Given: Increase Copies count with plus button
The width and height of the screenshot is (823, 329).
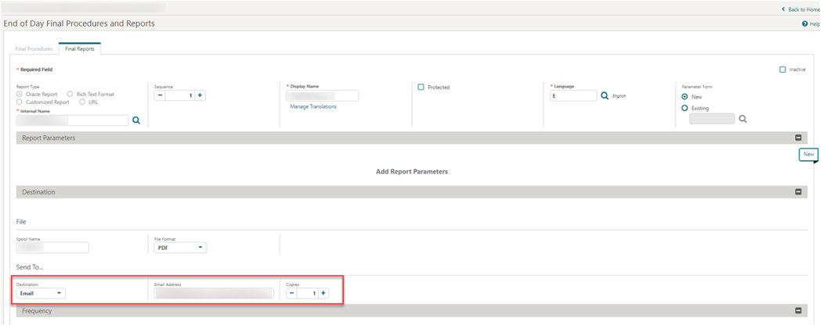Looking at the screenshot, I should 323,293.
